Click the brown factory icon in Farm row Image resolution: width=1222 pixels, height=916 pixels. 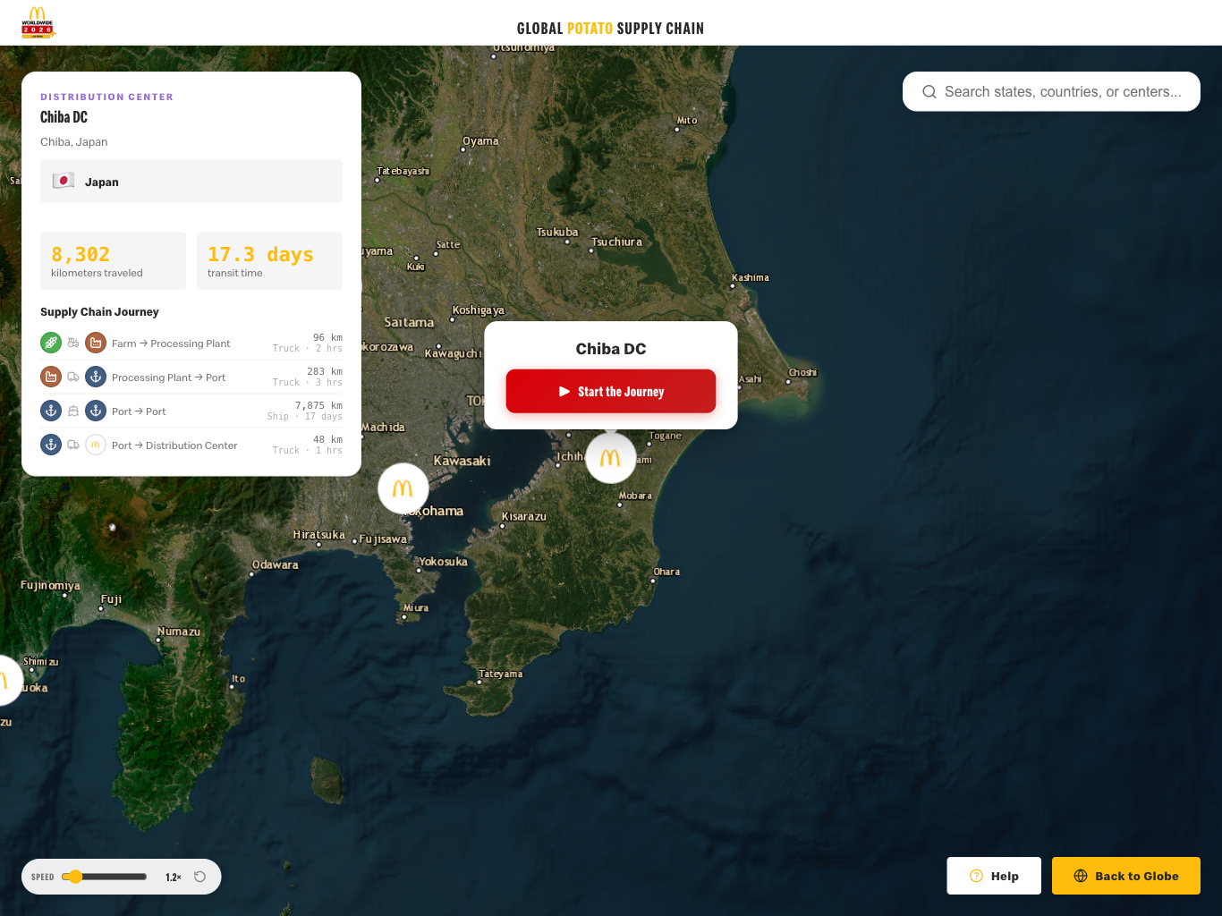click(x=96, y=343)
